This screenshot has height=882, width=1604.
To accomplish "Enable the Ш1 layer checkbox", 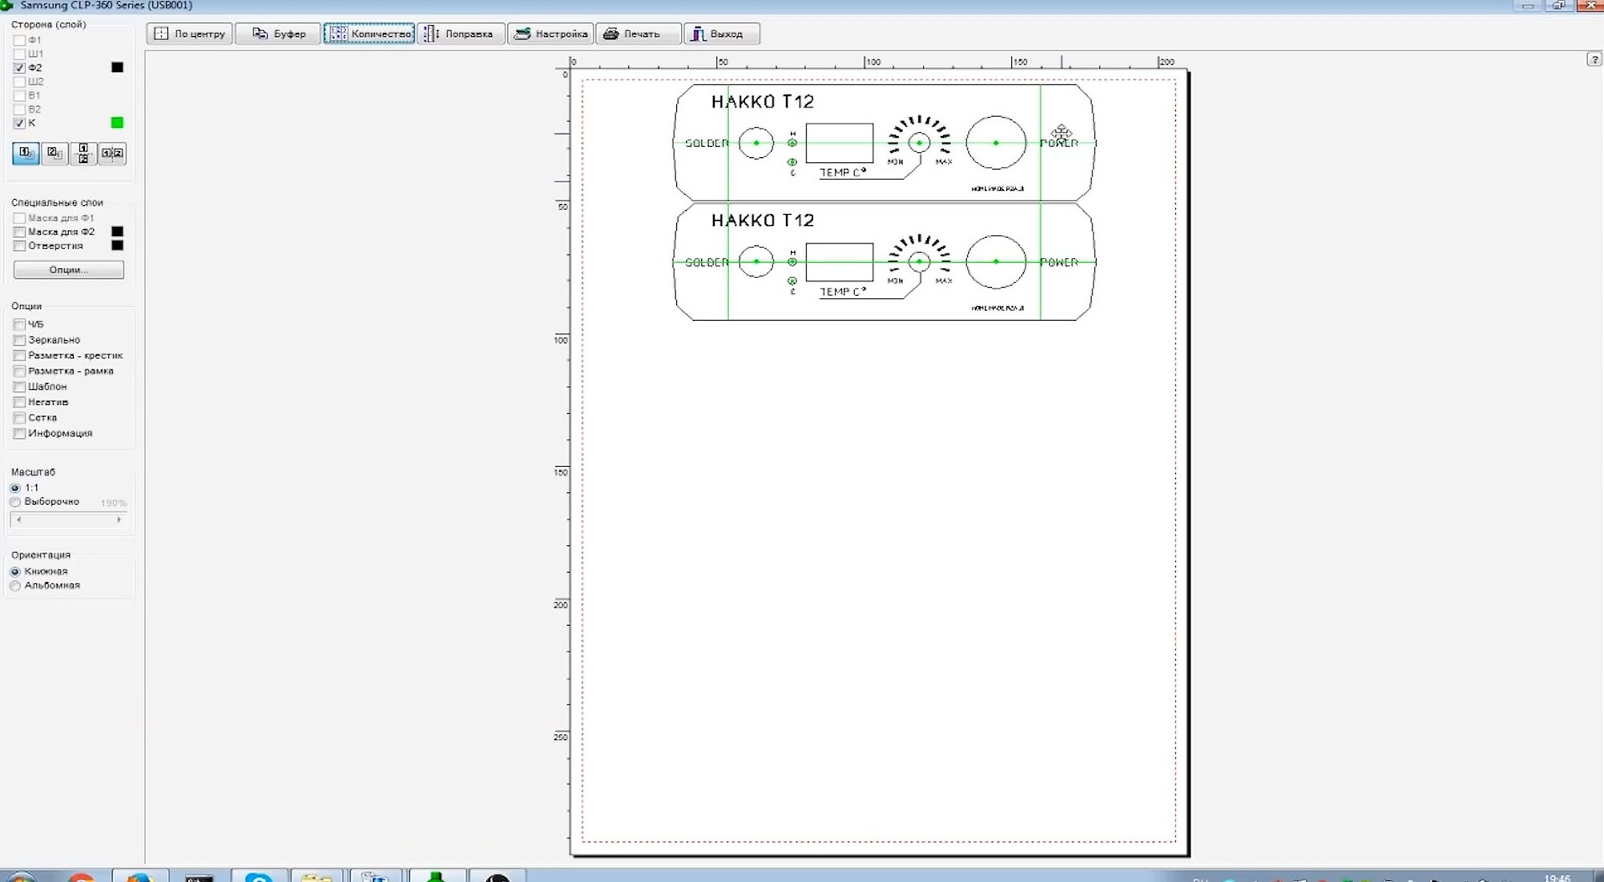I will tap(19, 54).
